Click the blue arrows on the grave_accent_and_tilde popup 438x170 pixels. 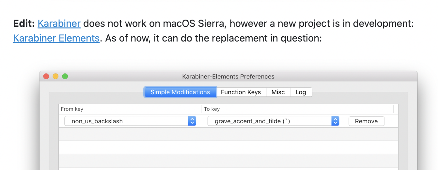coord(335,121)
